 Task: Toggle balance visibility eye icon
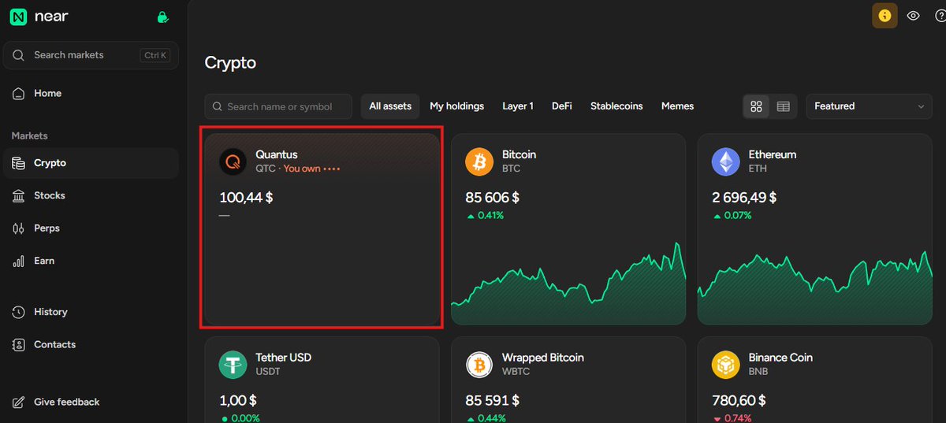pos(914,16)
